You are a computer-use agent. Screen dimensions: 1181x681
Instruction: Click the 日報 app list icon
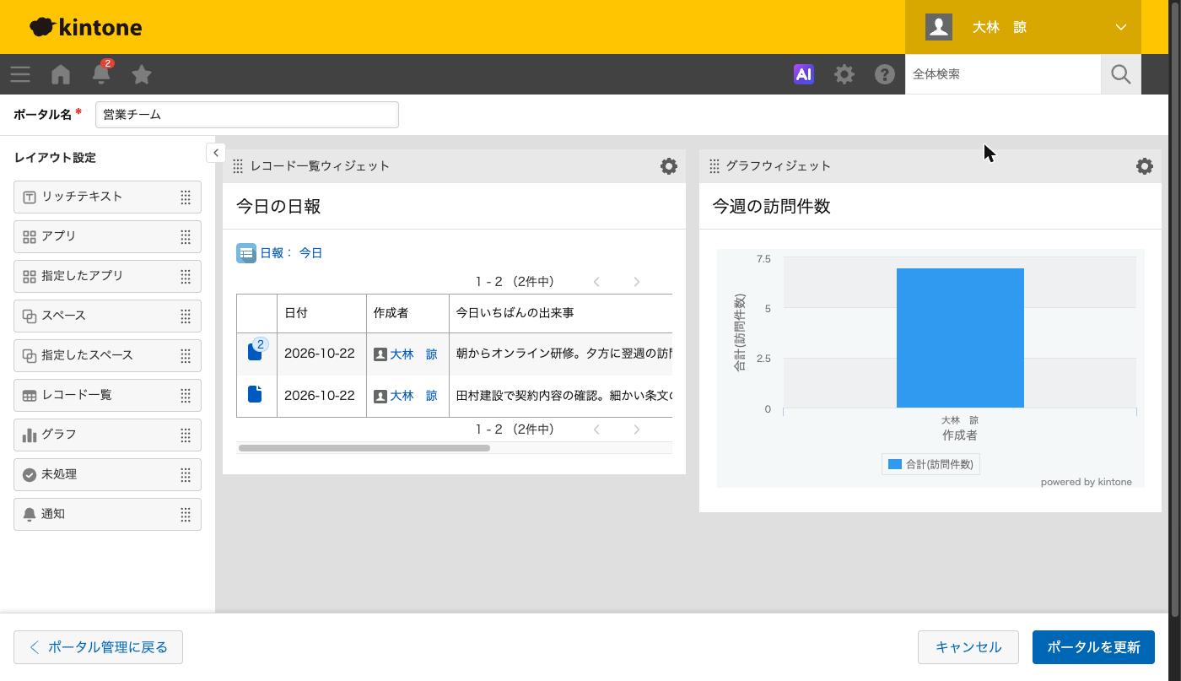pos(246,253)
